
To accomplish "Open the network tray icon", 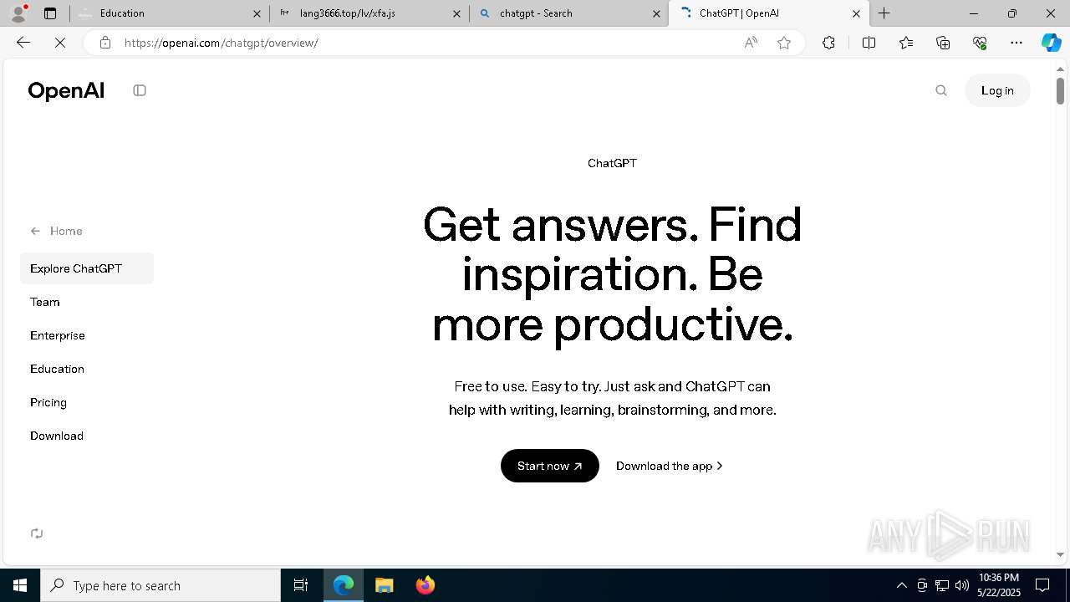I will [x=941, y=585].
